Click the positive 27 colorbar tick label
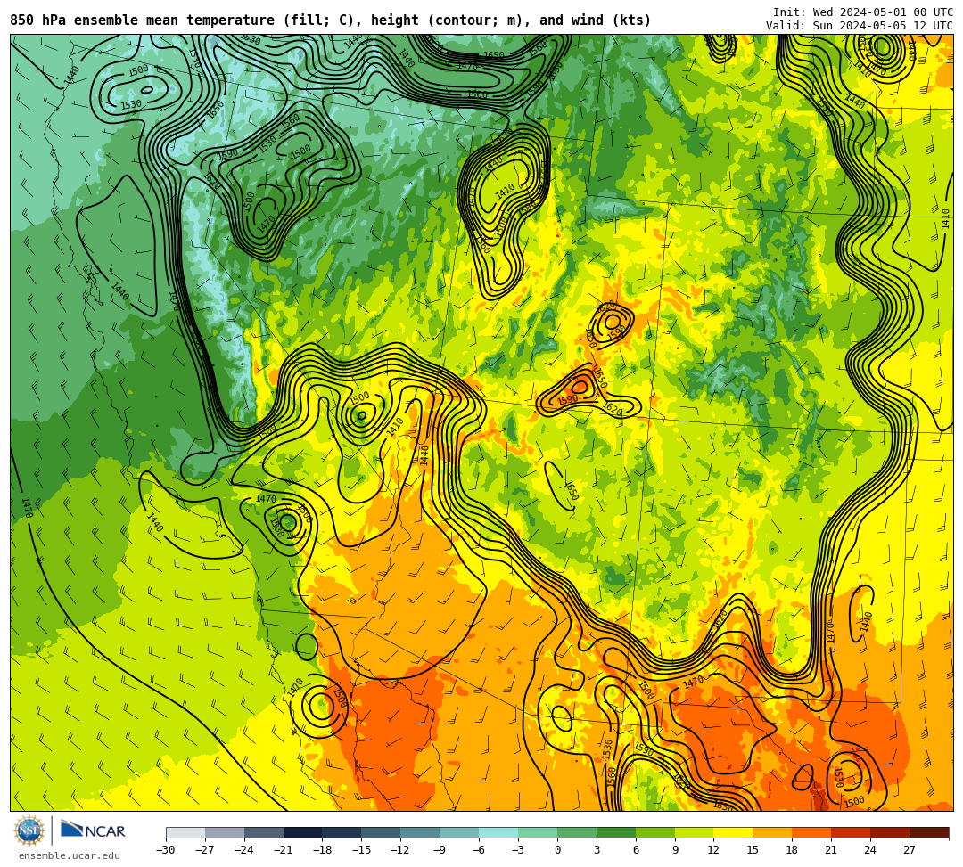Image resolution: width=963 pixels, height=867 pixels. [x=909, y=850]
